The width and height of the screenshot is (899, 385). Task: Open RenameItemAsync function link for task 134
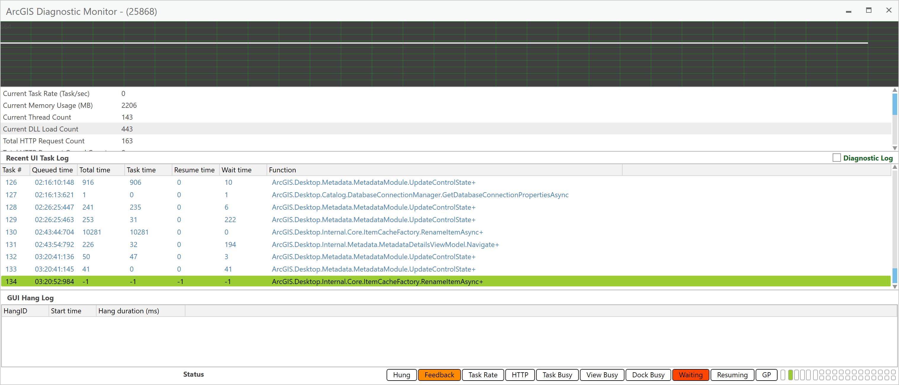tap(377, 281)
